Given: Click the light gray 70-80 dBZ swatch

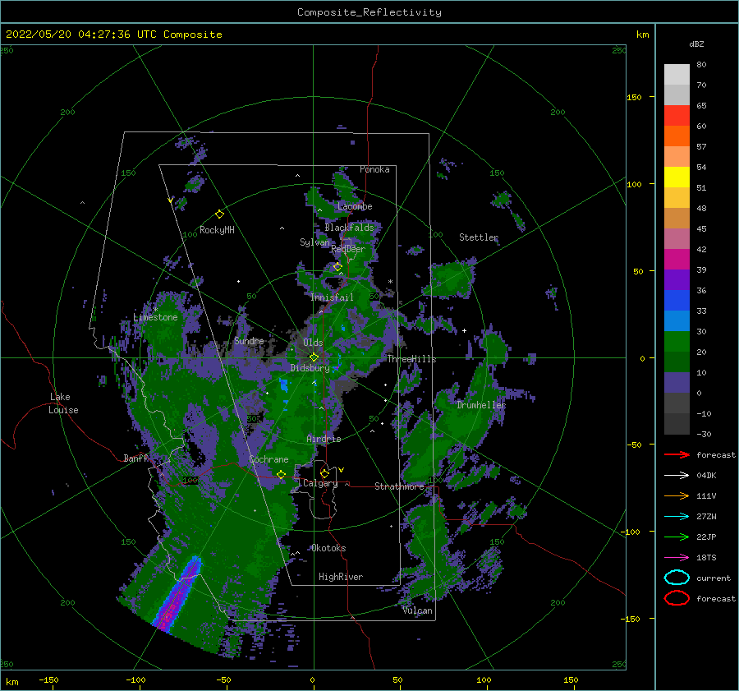Looking at the screenshot, I should [x=677, y=75].
